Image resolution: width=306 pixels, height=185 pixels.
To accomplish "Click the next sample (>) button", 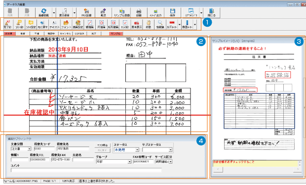I will click(298, 169).
